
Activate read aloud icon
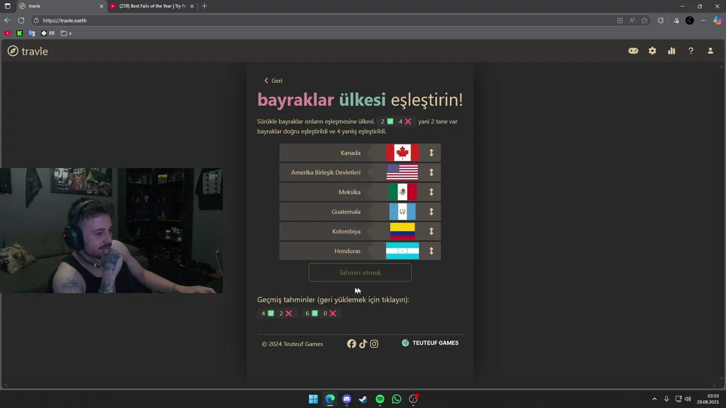(x=632, y=20)
